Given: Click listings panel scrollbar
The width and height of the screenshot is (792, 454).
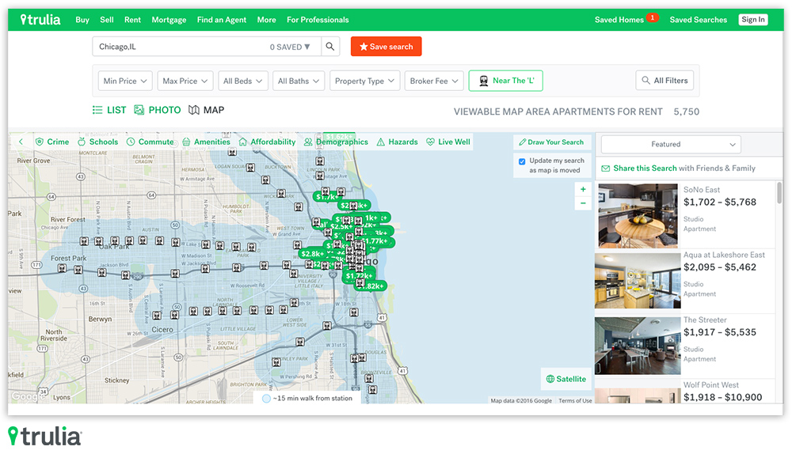Looking at the screenshot, I should pyautogui.click(x=779, y=193).
